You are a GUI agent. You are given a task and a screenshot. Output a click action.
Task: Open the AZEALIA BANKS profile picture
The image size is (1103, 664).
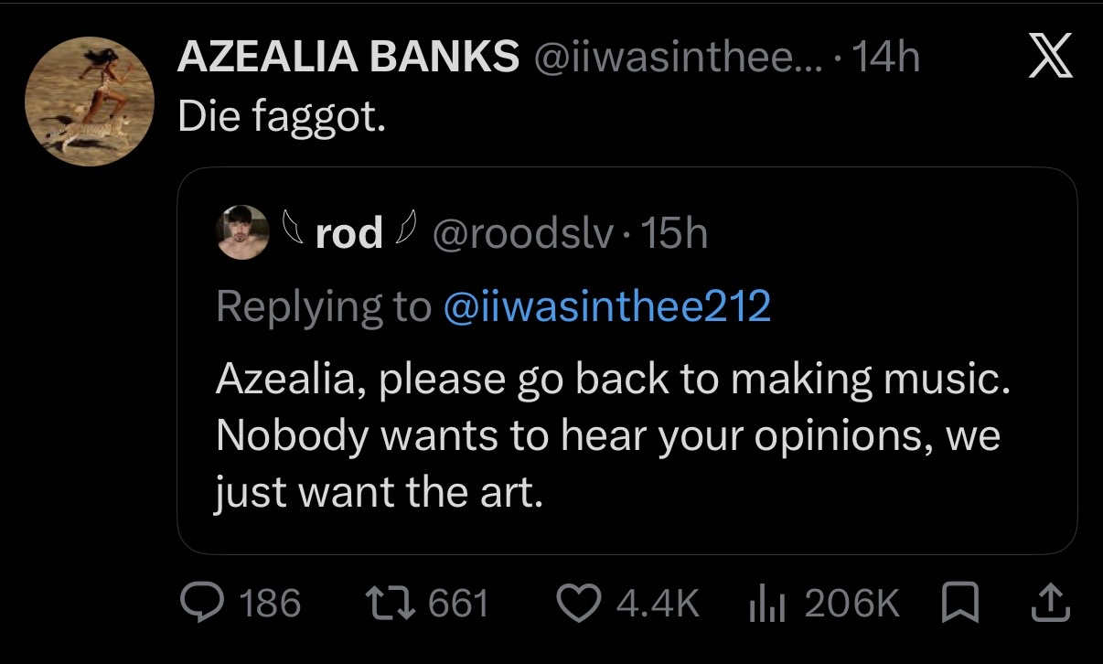87,101
